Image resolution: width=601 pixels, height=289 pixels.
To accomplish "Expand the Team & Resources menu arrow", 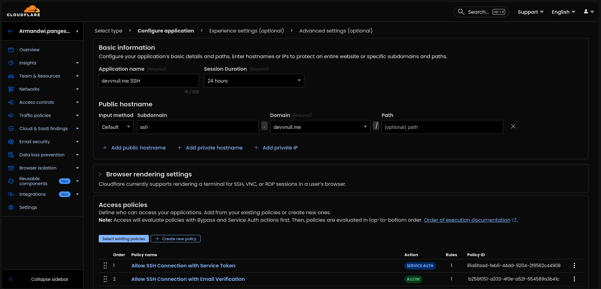I will (x=77, y=76).
